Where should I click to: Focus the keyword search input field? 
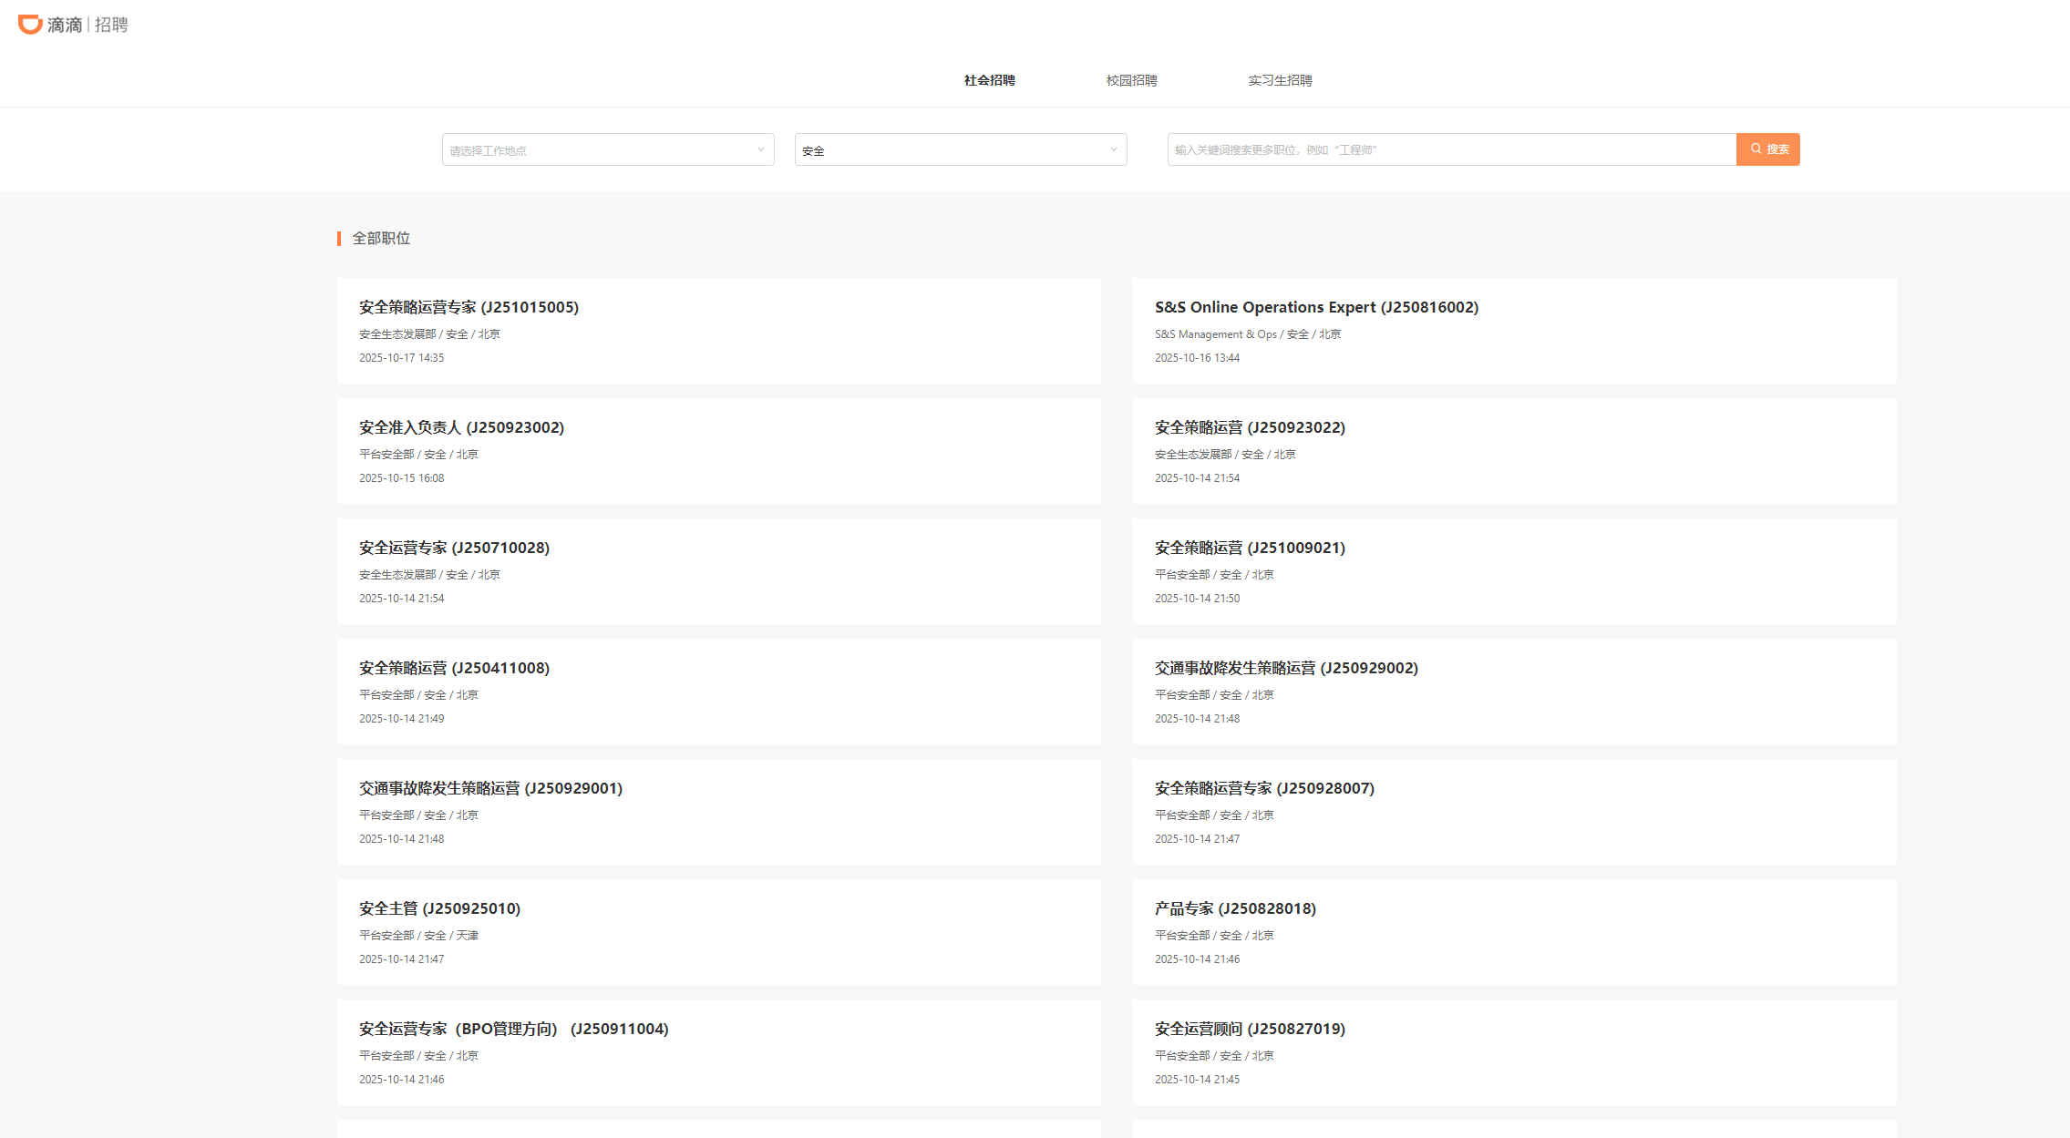pyautogui.click(x=1451, y=150)
